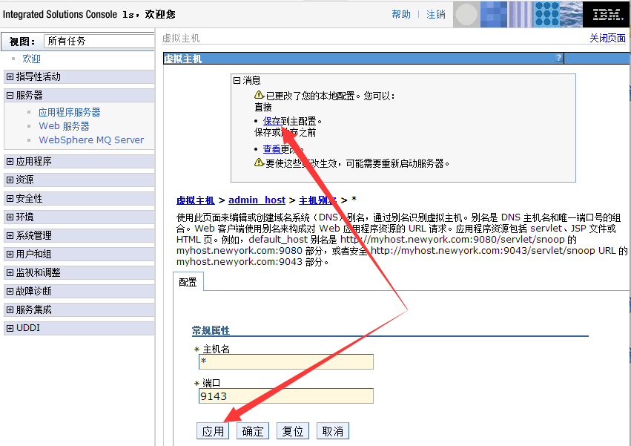Expand the 故障诊断 section
This screenshot has height=446, width=631.
point(10,291)
